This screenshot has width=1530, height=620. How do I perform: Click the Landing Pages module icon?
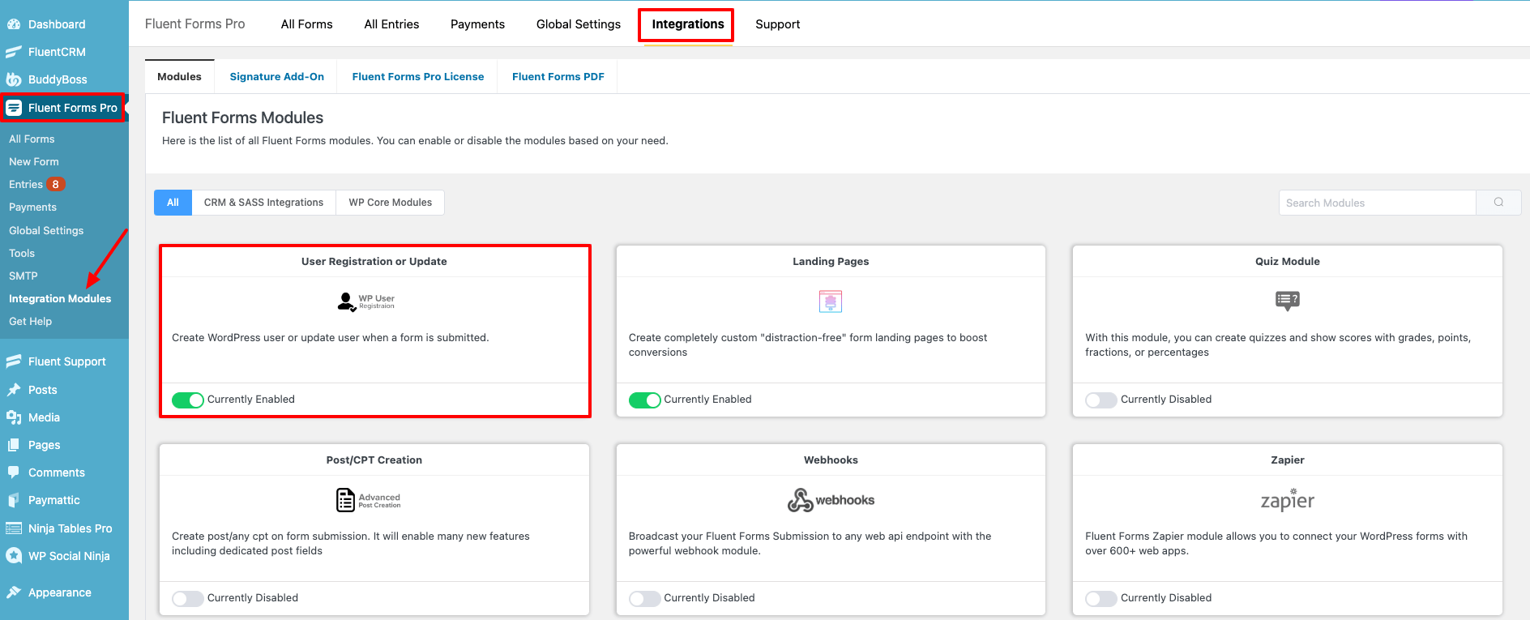click(831, 301)
